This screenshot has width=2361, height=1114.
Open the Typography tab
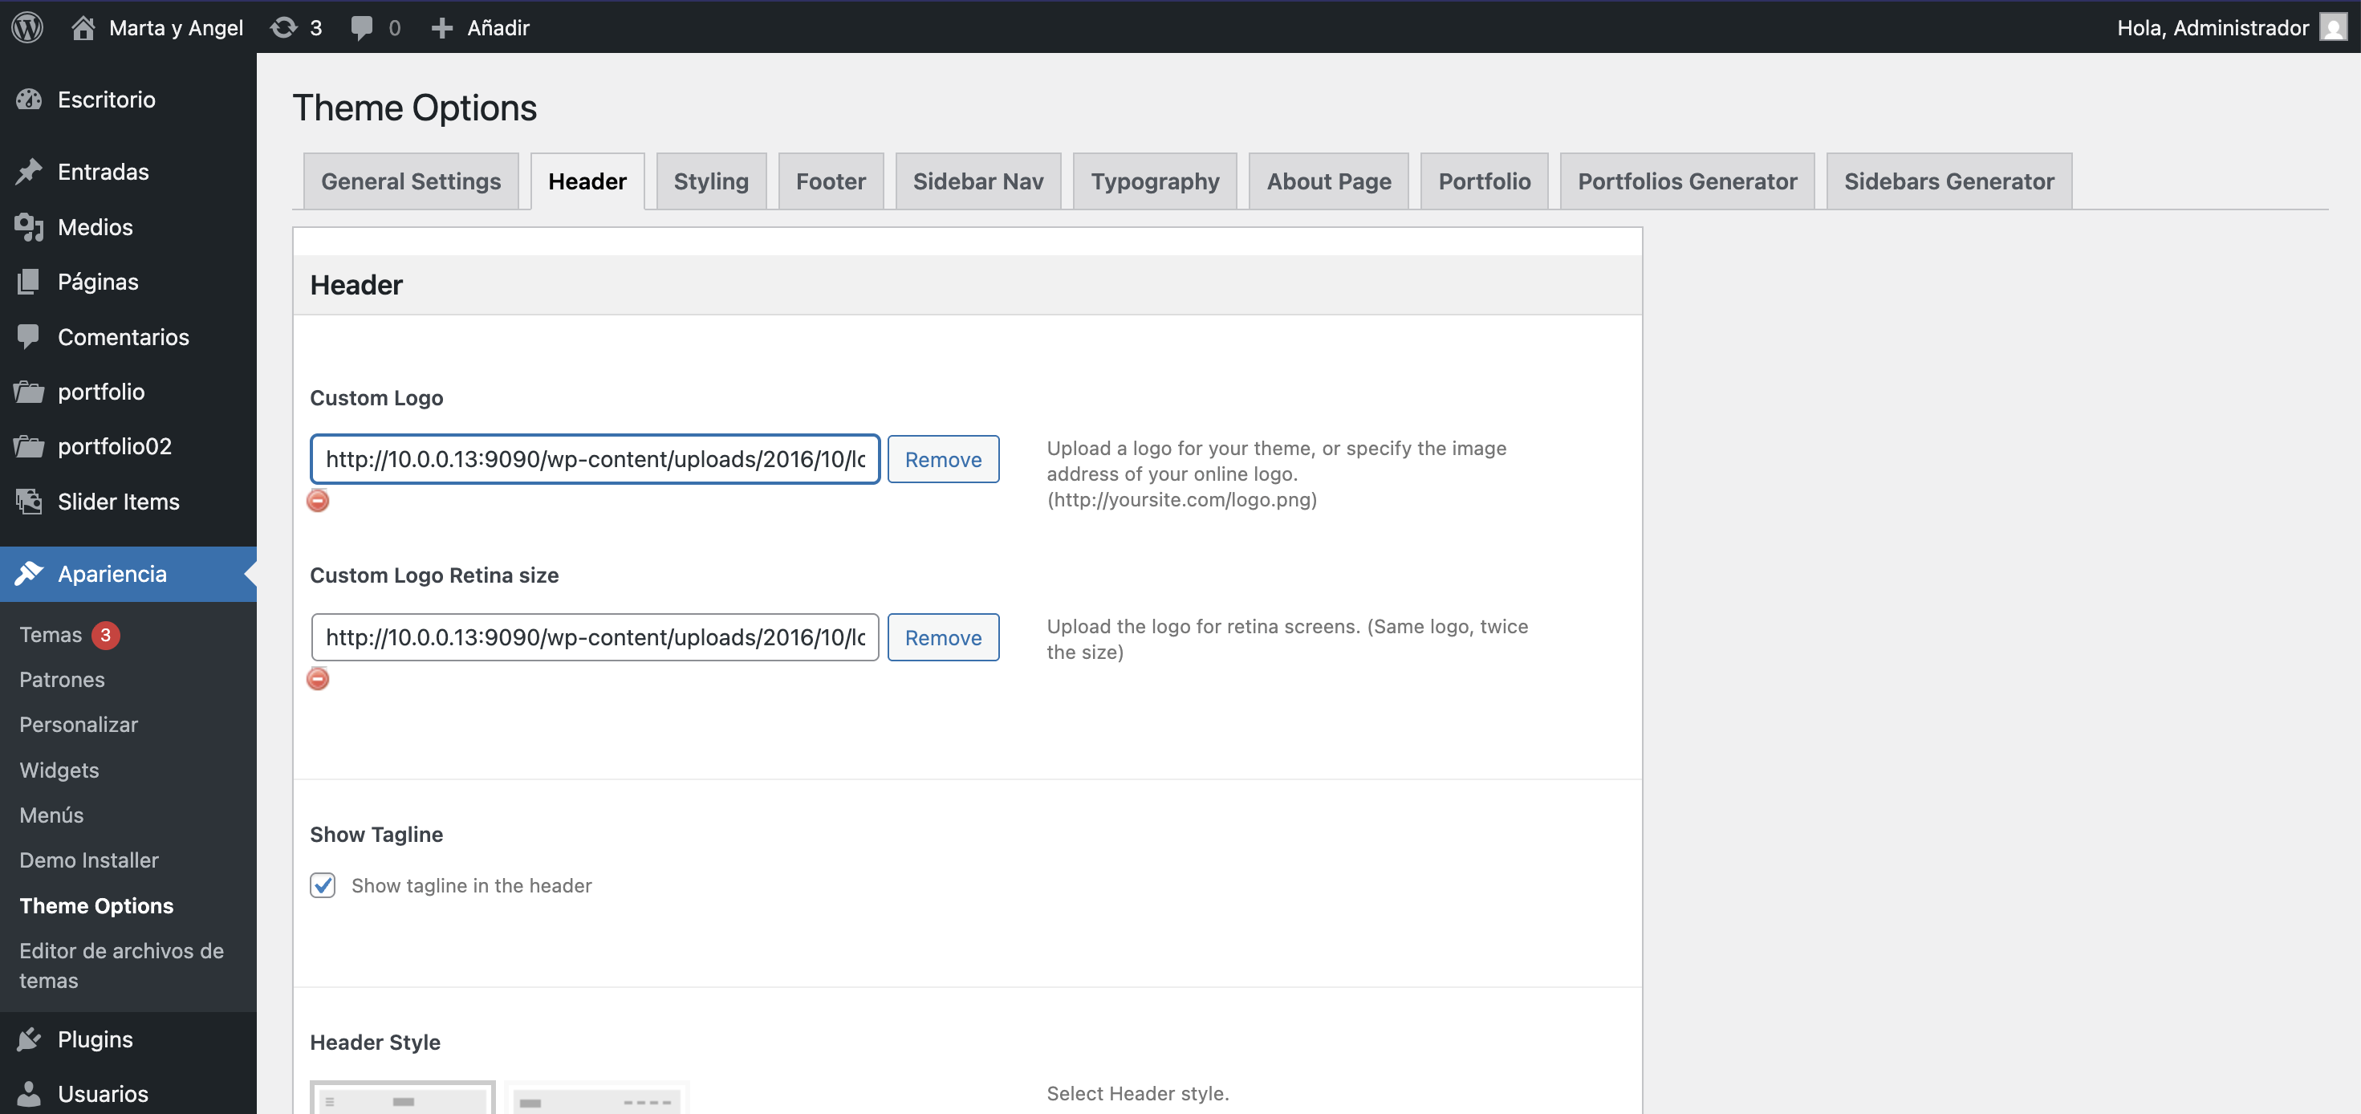(1154, 181)
